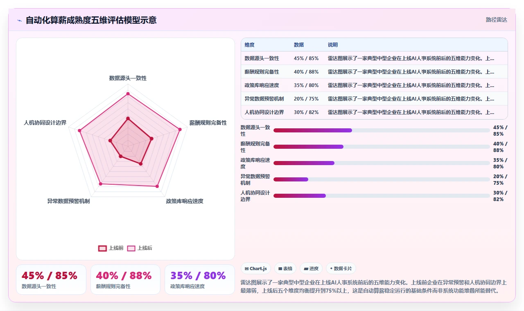This screenshot has height=311, width=524.
Task: Click the 上线后 legend color box
Action: click(x=131, y=248)
